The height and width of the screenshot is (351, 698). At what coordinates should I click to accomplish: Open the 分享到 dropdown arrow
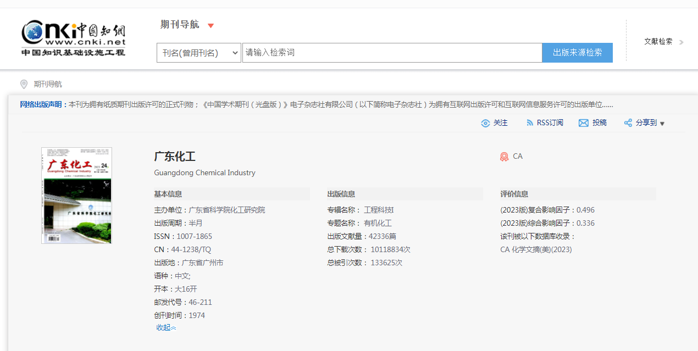point(662,124)
